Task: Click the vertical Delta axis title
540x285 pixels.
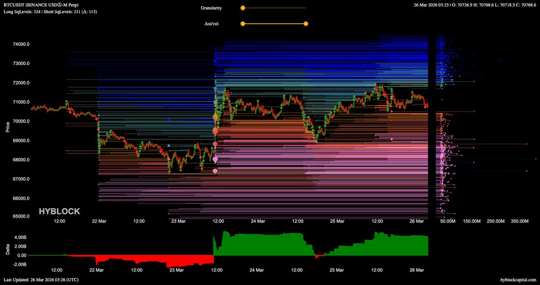Action: coord(7,250)
